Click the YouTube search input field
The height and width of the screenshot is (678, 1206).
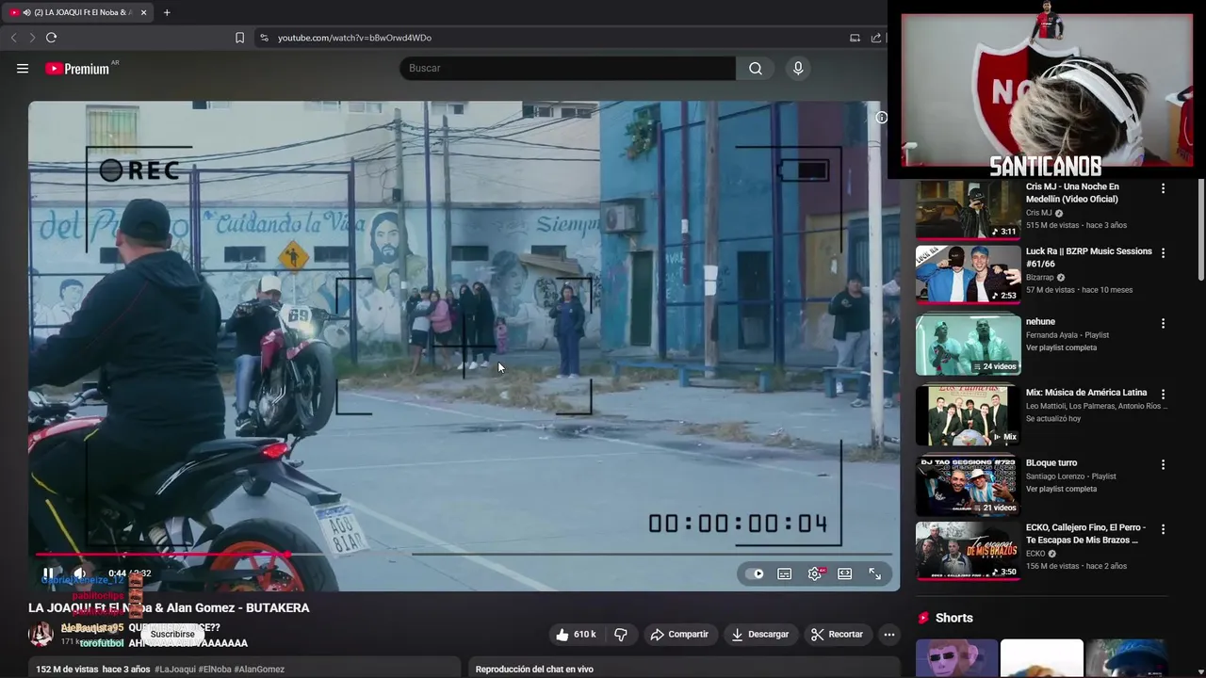pyautogui.click(x=568, y=69)
